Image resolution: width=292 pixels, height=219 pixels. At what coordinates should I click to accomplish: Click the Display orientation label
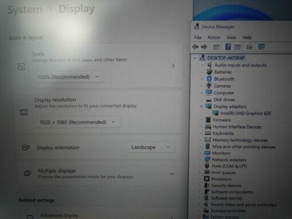[x=58, y=148]
